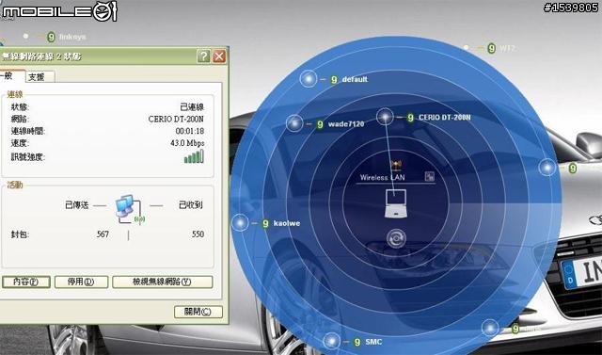Click the help question mark button in dialog

(203, 56)
